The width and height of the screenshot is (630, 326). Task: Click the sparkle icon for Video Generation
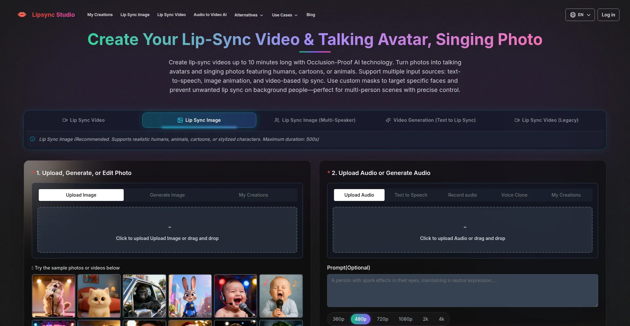tap(388, 120)
